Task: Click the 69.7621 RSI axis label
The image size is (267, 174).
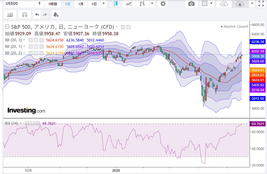Action: (258, 124)
